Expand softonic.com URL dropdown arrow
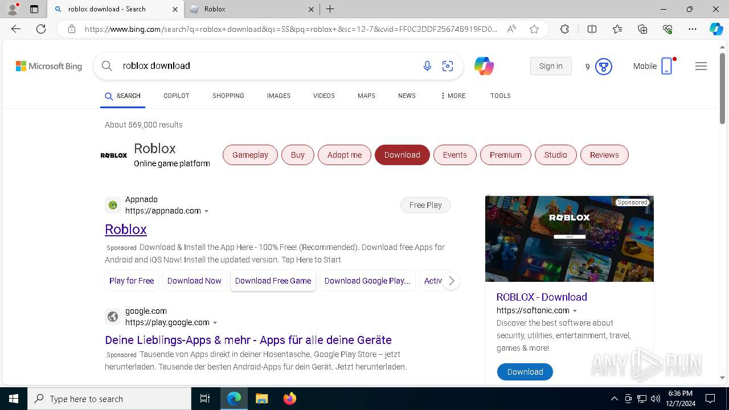 575,311
